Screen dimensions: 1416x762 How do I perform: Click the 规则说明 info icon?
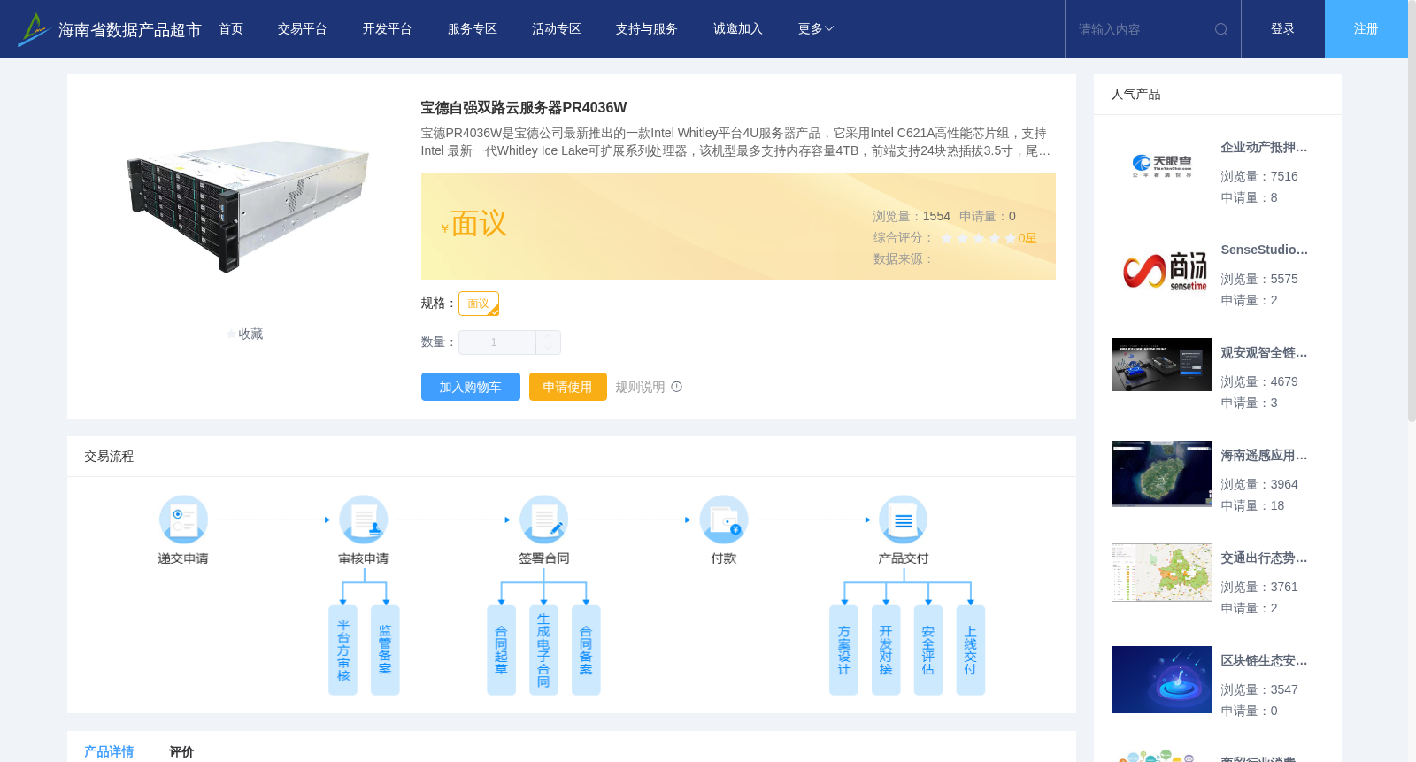[x=677, y=387]
